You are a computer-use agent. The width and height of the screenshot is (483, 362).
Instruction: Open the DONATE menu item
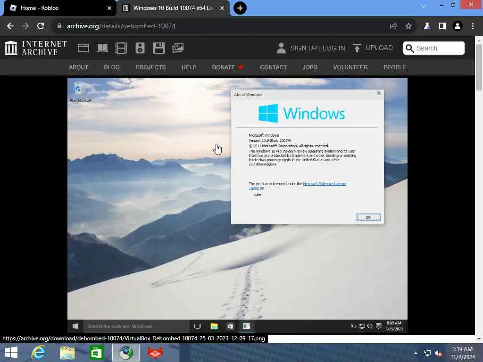click(227, 67)
